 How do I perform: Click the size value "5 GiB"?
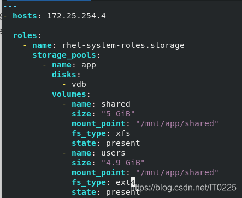[118, 114]
